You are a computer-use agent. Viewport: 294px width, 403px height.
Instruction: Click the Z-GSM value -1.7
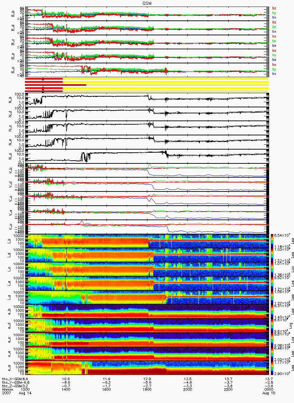coord(107,386)
